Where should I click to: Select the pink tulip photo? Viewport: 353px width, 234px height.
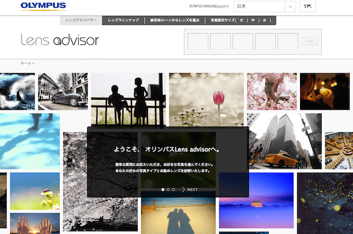(206, 98)
